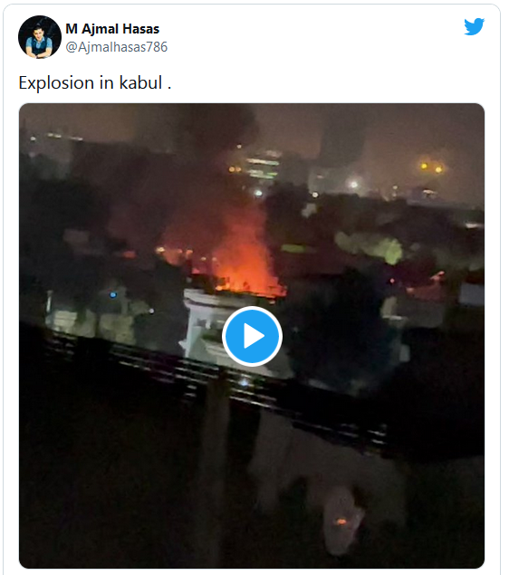Screen dimensions: 509x575
Task: Click the small orange glow near bottom
Action: (341, 521)
